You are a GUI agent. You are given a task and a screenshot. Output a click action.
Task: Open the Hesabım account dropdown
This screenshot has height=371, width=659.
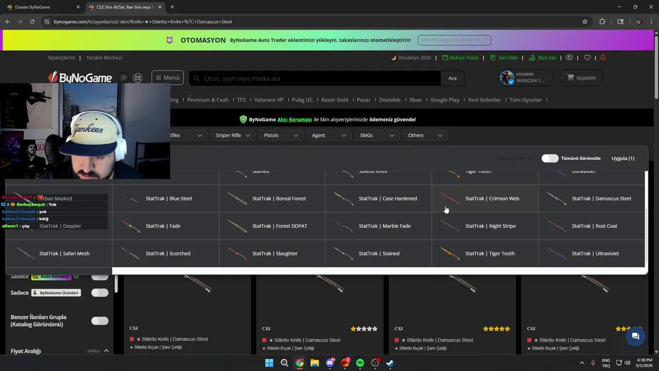(526, 78)
